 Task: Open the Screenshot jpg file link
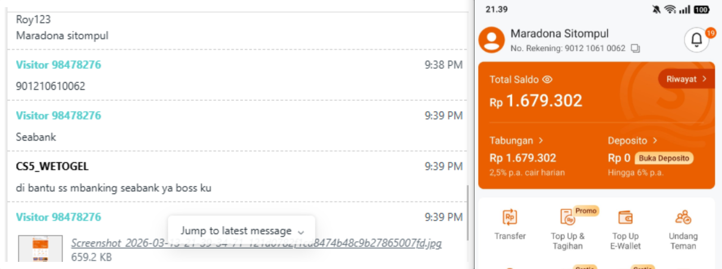pos(256,243)
